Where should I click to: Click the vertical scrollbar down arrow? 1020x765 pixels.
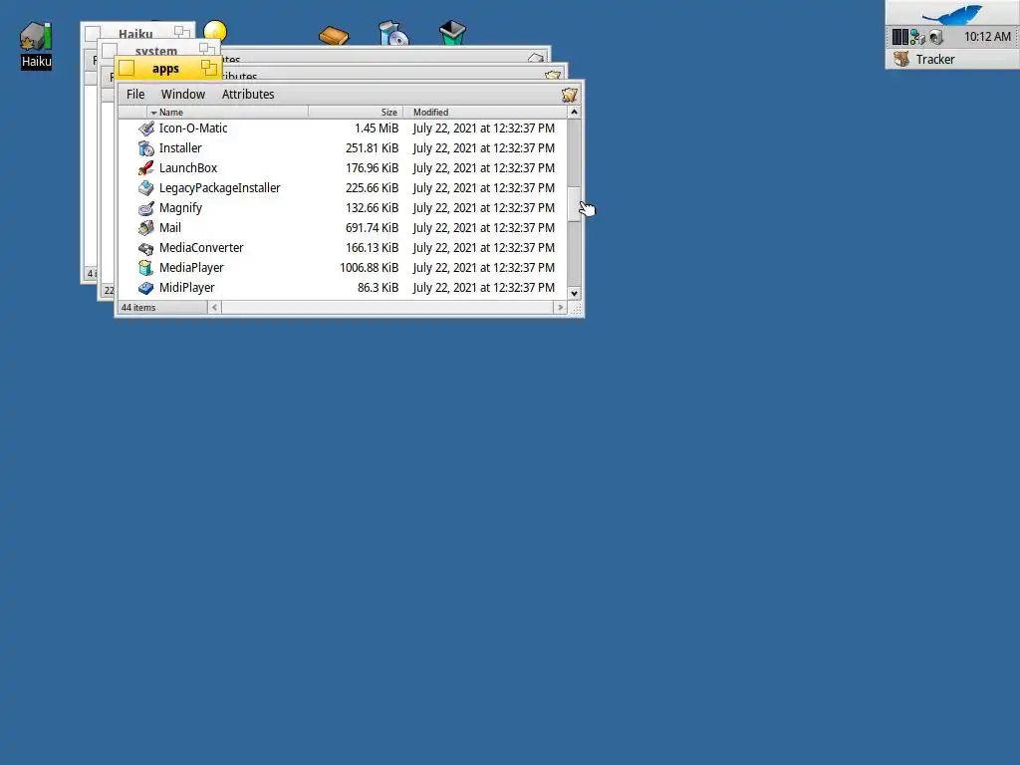click(x=574, y=294)
